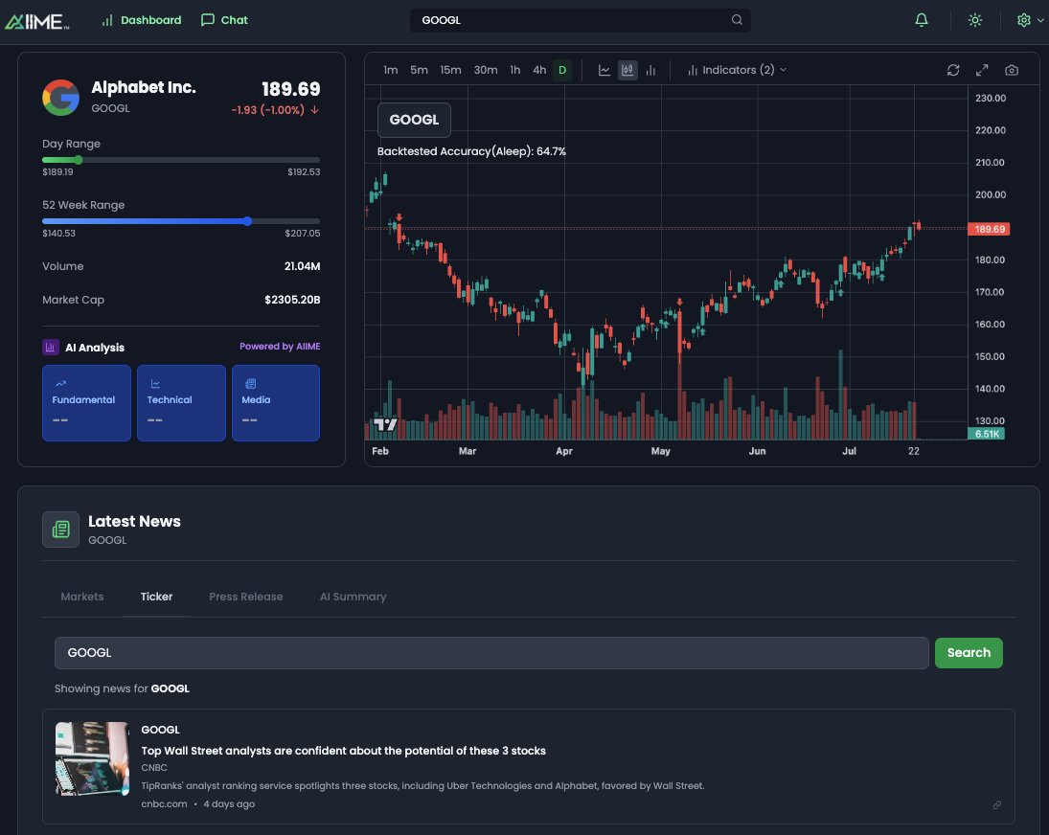Select the 5m chart interval
This screenshot has width=1049, height=835.
pos(419,70)
